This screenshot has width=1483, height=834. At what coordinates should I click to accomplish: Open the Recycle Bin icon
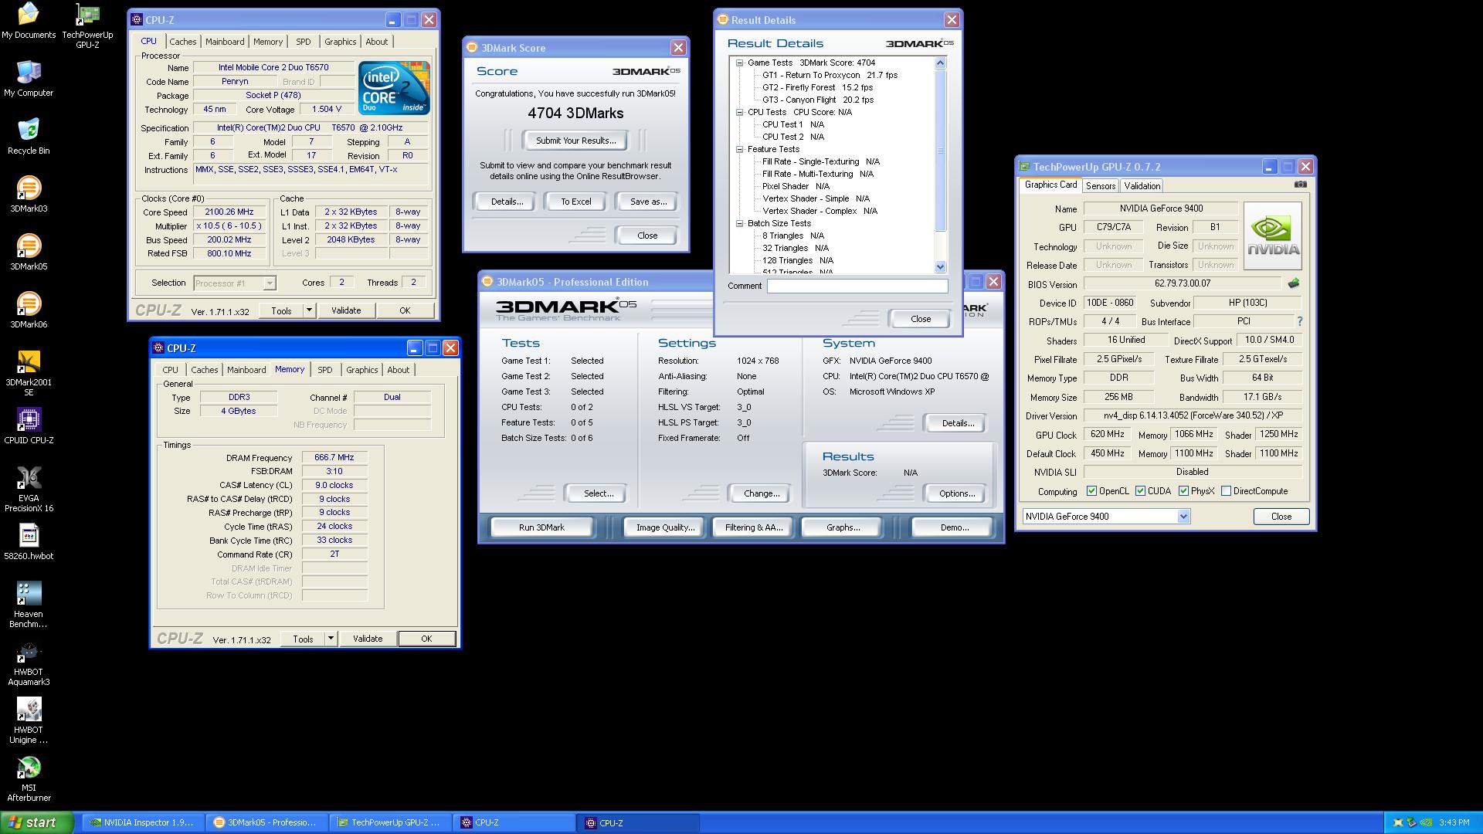(29, 137)
